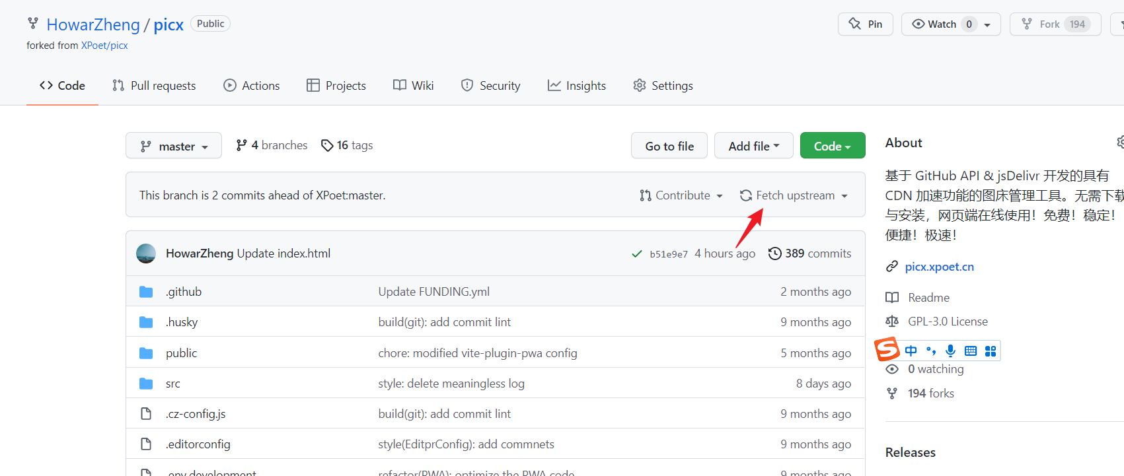Click the Go to file button

click(x=669, y=146)
